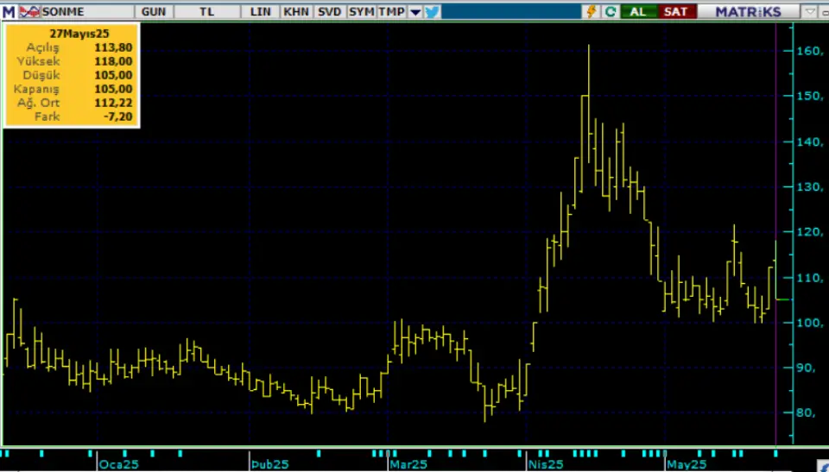This screenshot has width=829, height=472.
Task: Click the 100 price axis label
Action: point(811,323)
